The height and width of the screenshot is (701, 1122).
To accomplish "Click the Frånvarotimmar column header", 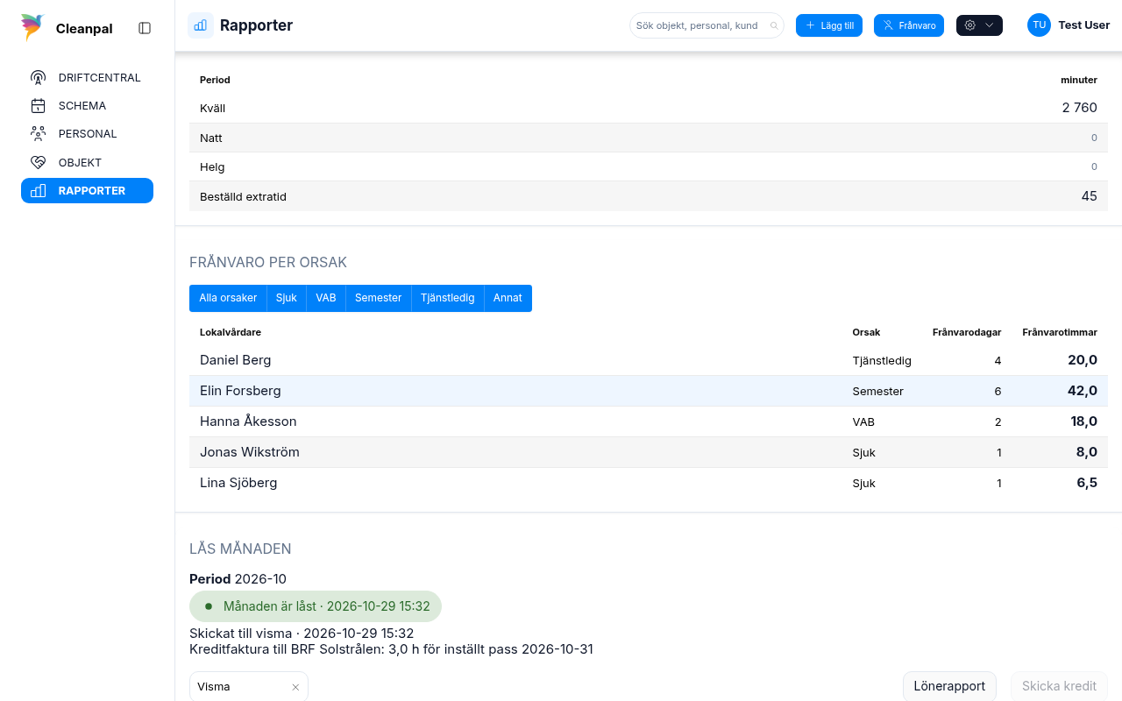I will [1060, 332].
